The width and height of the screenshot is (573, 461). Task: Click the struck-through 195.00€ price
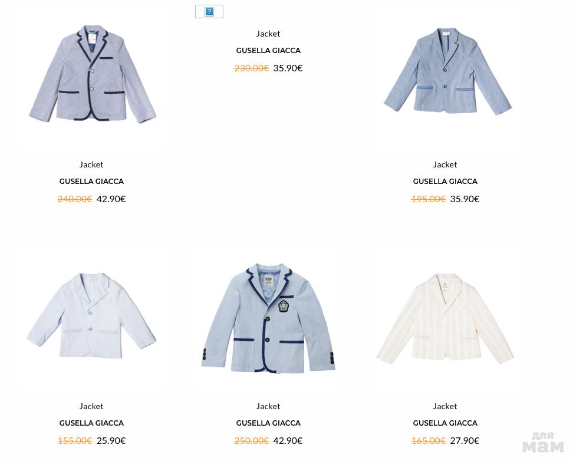tap(429, 199)
